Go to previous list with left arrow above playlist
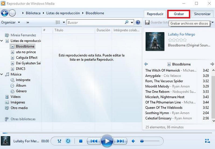This screenshot has width=215, height=149. [x=146, y=64]
